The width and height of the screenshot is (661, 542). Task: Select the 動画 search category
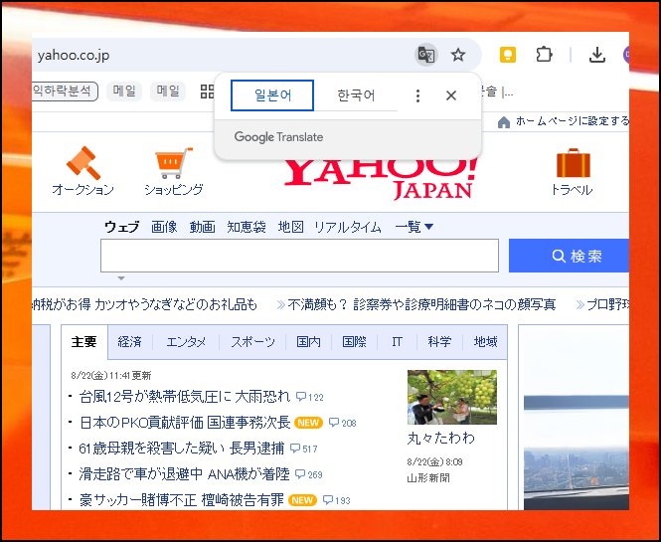click(203, 227)
